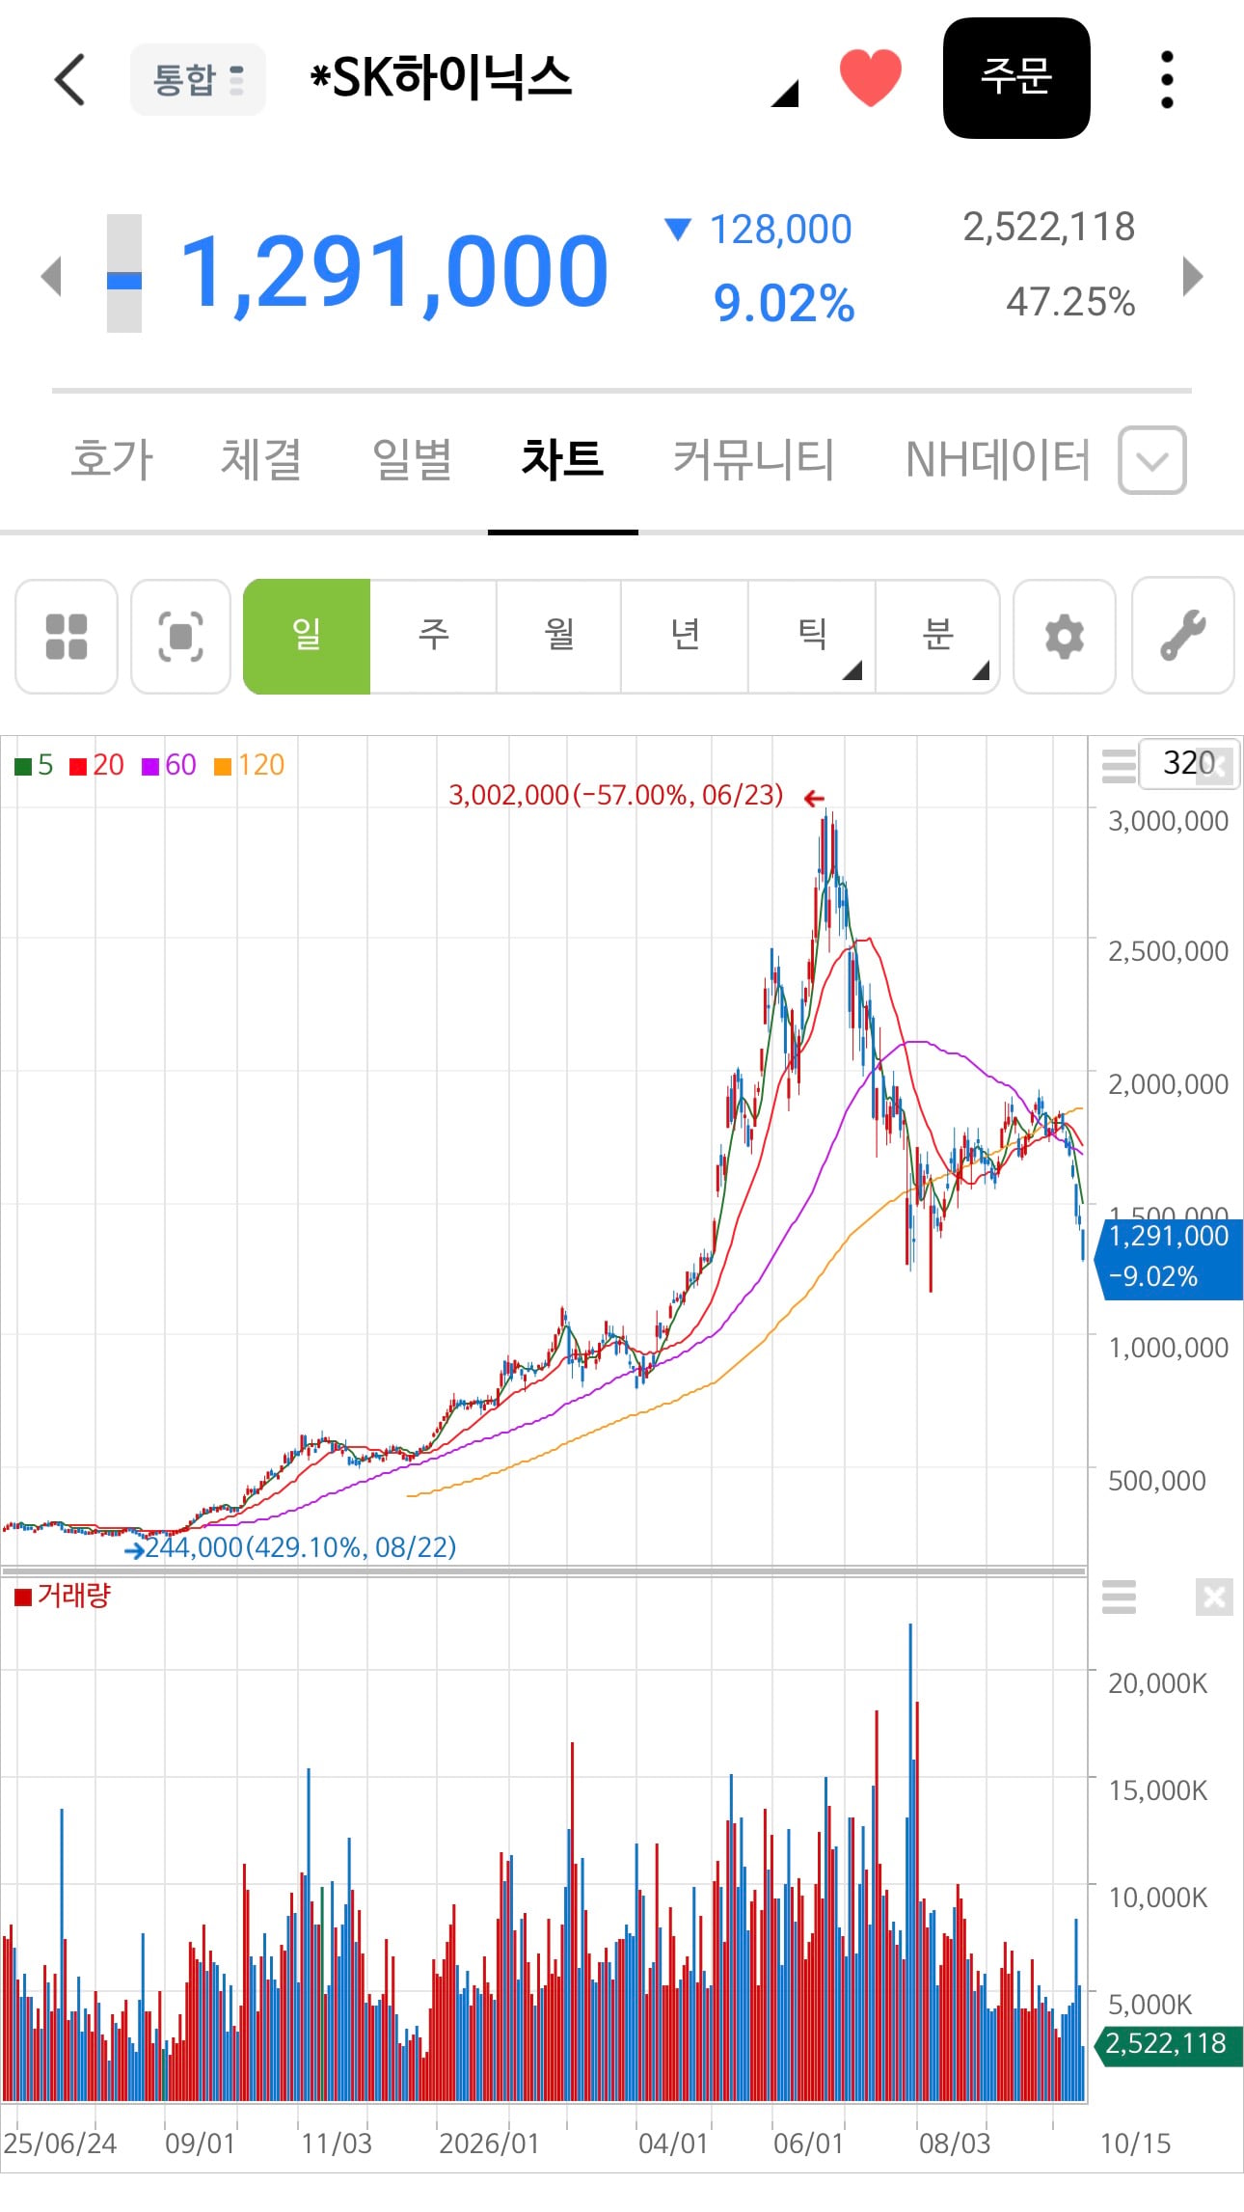Screen dimensions: 1244x2212
Task: Toggle the red heart favorite icon
Action: point(870,77)
